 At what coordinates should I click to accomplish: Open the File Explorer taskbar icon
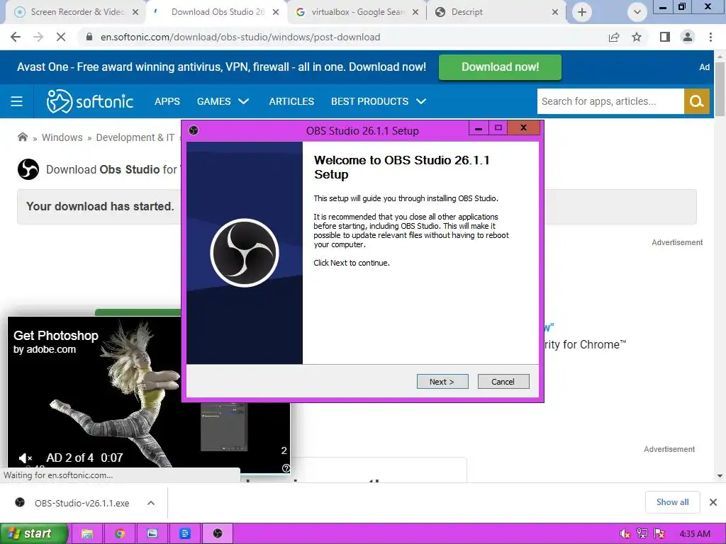[87, 533]
